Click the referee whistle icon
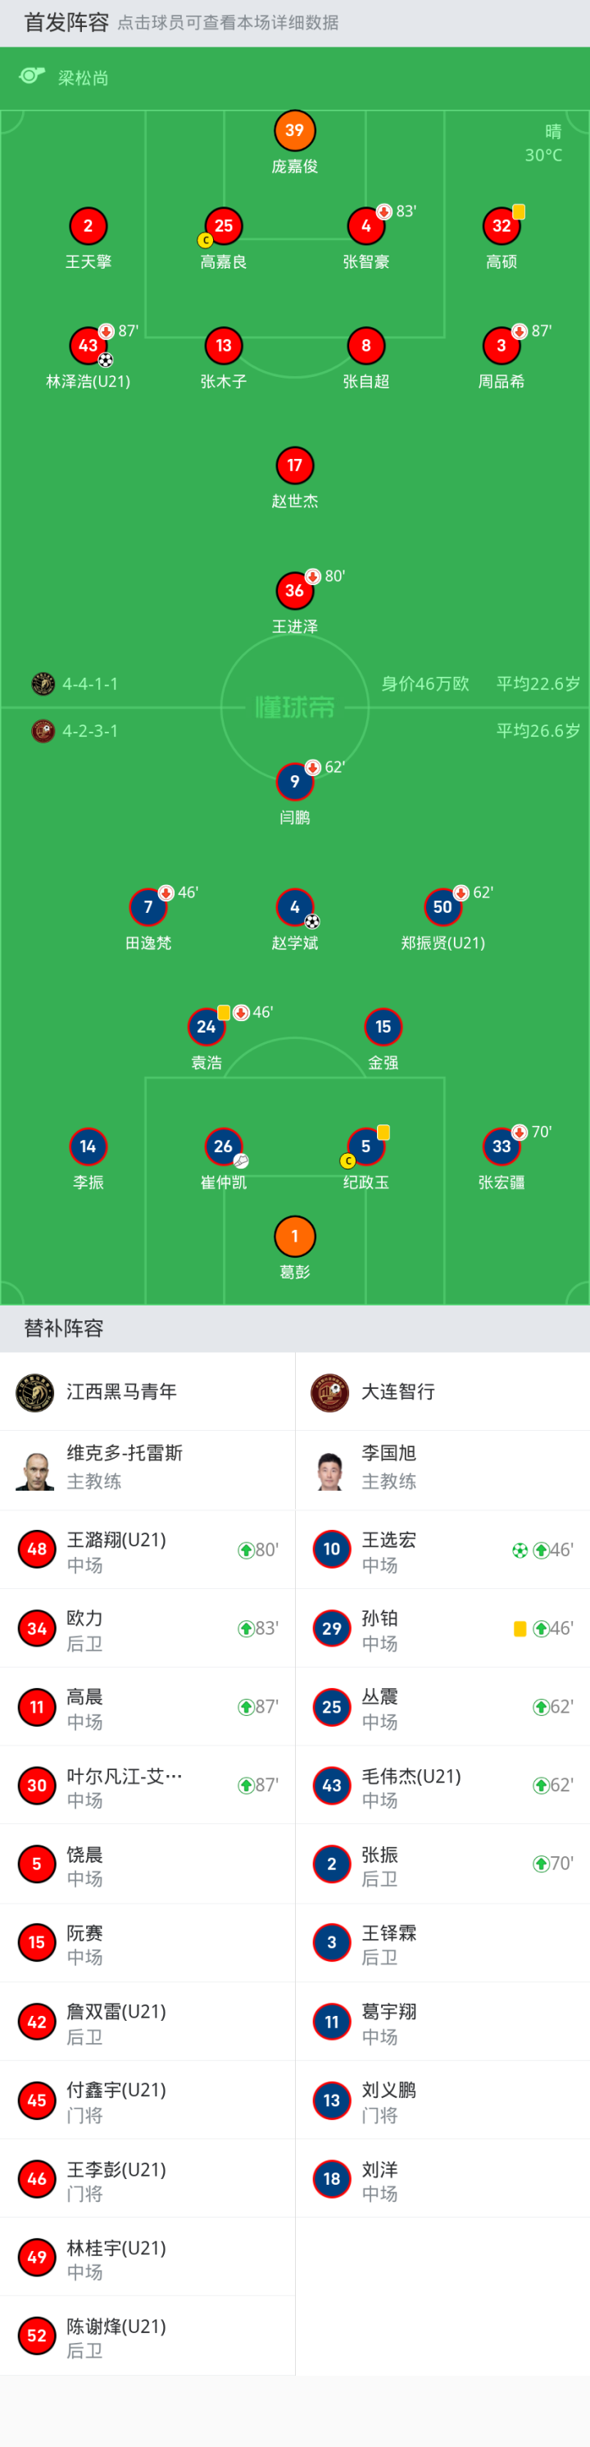This screenshot has height=2447, width=590. pos(32,76)
